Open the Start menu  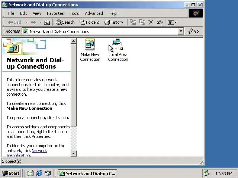11,173
